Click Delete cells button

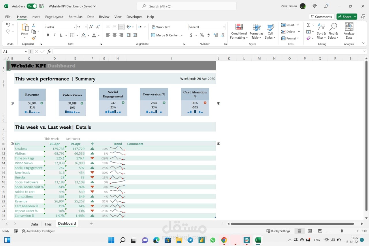(288, 32)
